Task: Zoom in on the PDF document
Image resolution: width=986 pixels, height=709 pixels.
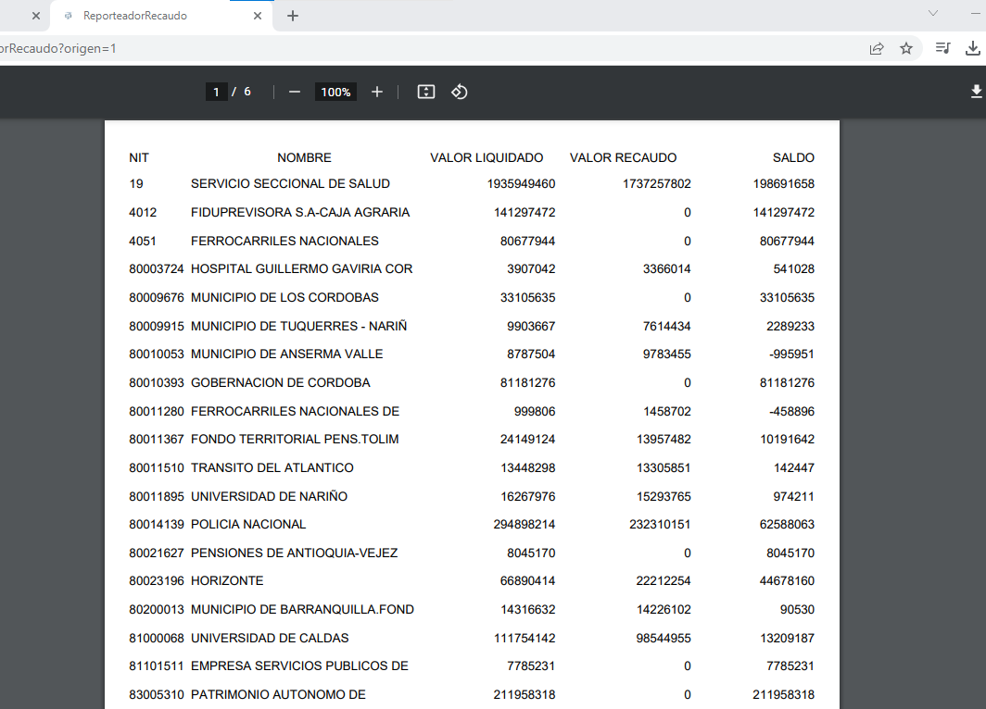Action: tap(377, 92)
